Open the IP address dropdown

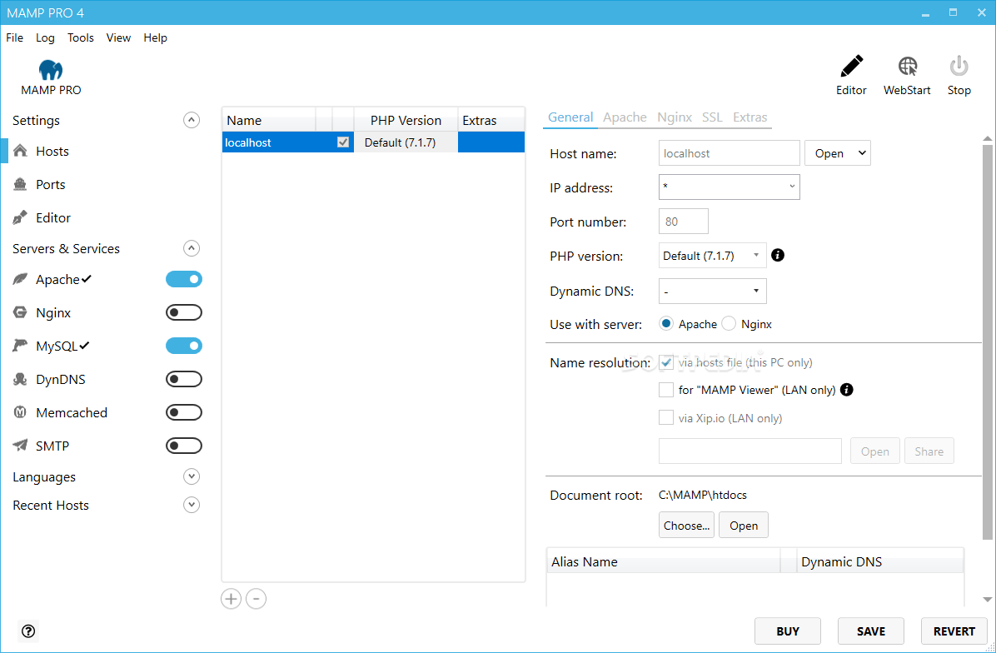pyautogui.click(x=729, y=187)
